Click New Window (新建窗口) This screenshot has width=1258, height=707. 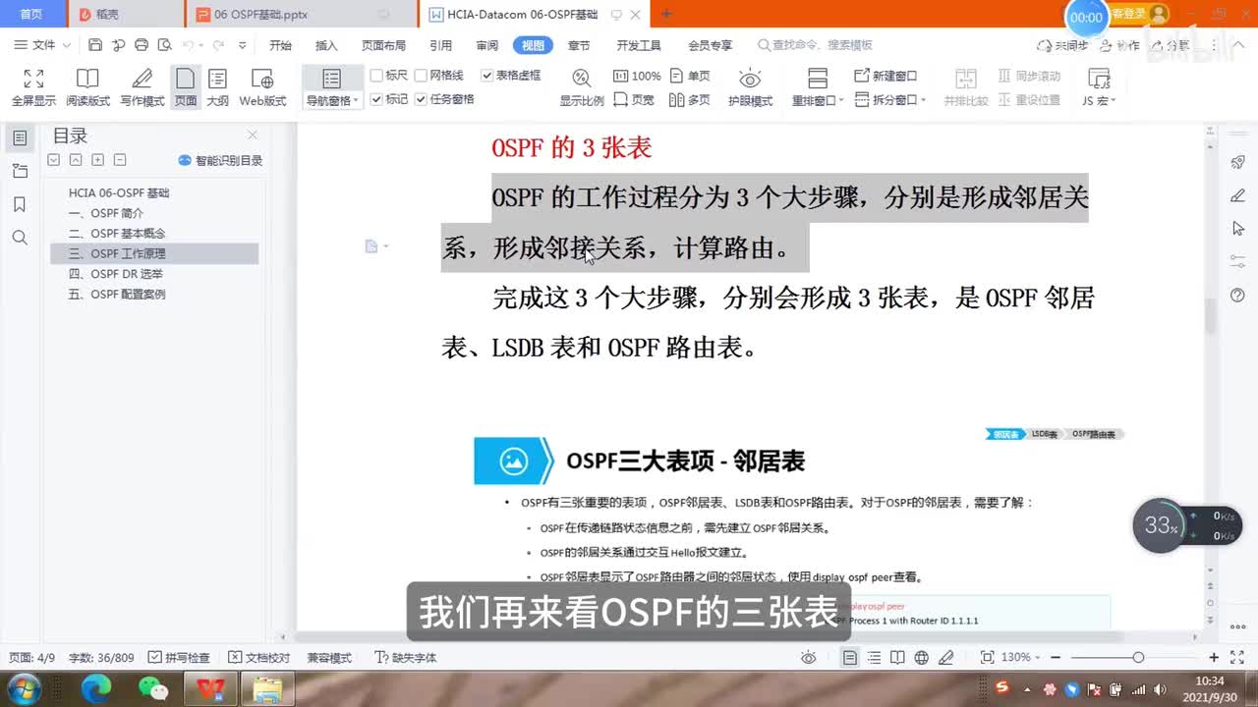click(886, 76)
